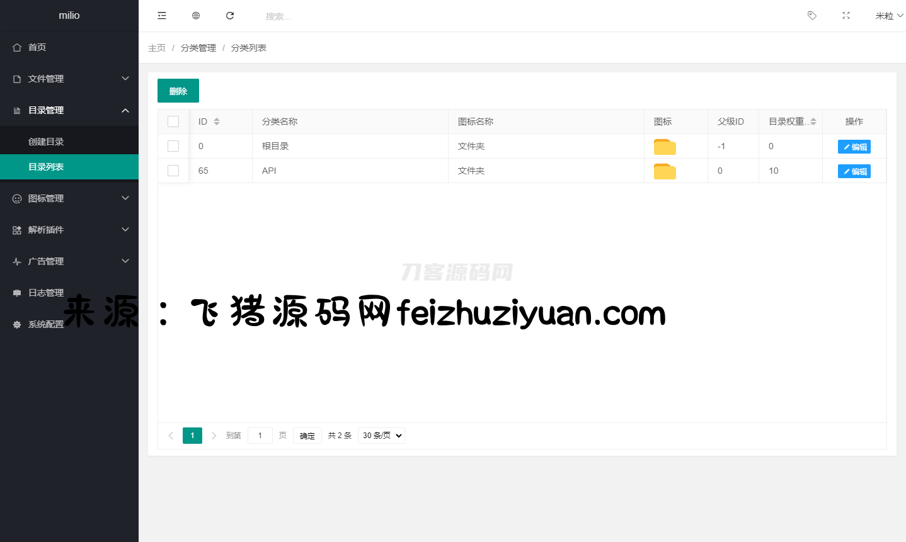906x542 pixels.
Task: Toggle fullscreen with the expand icon
Action: (846, 16)
